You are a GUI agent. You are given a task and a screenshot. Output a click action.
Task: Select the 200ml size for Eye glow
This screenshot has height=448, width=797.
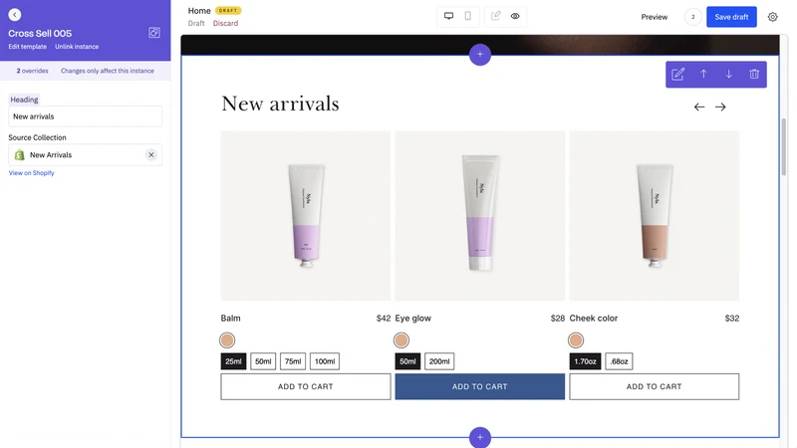coord(439,361)
